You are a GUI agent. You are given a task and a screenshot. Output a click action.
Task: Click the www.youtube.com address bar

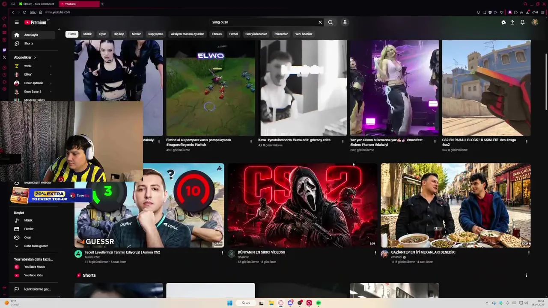click(x=57, y=12)
